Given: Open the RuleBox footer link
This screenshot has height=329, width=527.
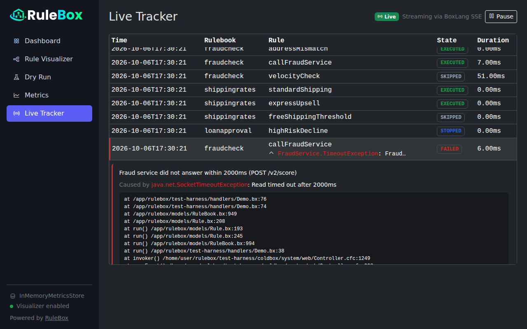Looking at the screenshot, I should [x=57, y=318].
